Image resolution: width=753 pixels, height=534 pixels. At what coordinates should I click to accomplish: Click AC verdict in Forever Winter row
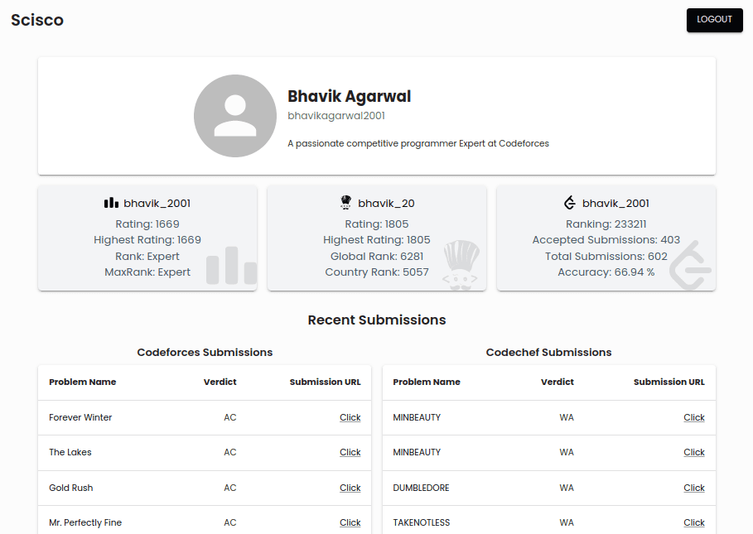pos(230,417)
